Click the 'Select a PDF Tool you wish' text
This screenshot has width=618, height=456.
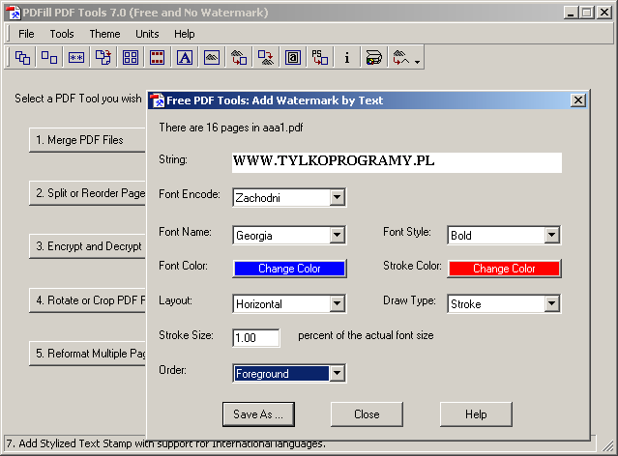(78, 99)
